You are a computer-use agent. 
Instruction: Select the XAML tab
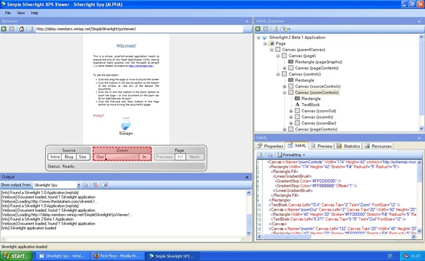coord(297,145)
